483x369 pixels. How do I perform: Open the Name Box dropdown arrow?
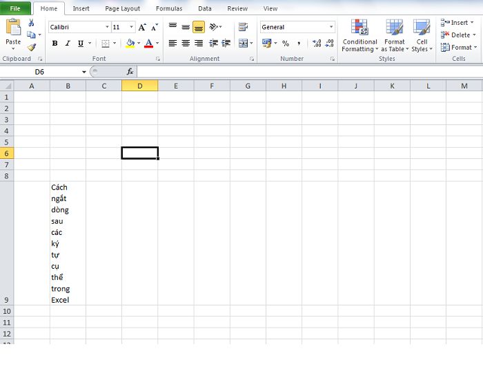tap(83, 72)
